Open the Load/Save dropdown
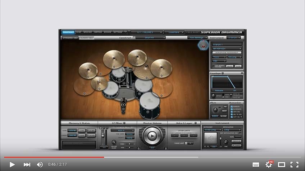Image resolution: width=305 pixels, height=171 pixels. tap(174, 32)
